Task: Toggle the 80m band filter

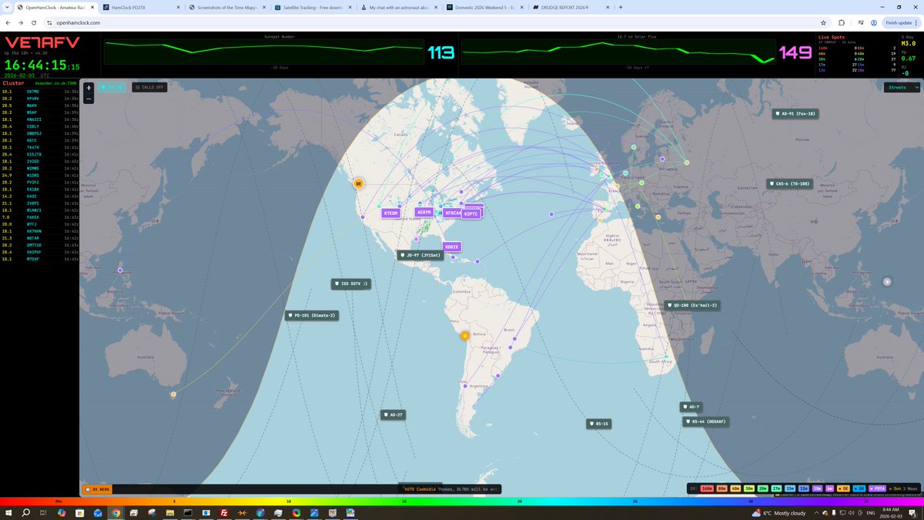Action: point(722,488)
